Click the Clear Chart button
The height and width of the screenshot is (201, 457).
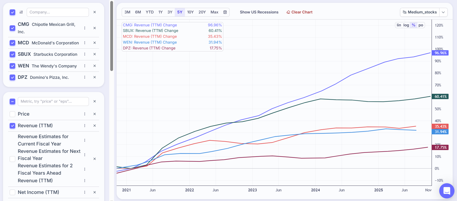(x=300, y=12)
